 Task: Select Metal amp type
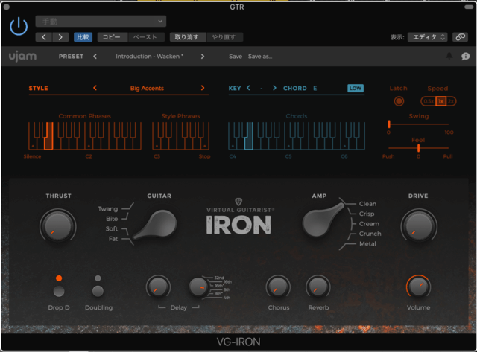click(x=367, y=244)
